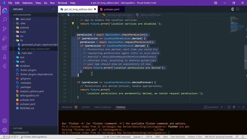Open Explorer views and more actions ellipsis
The width and height of the screenshot is (247, 139).
pos(53,9)
